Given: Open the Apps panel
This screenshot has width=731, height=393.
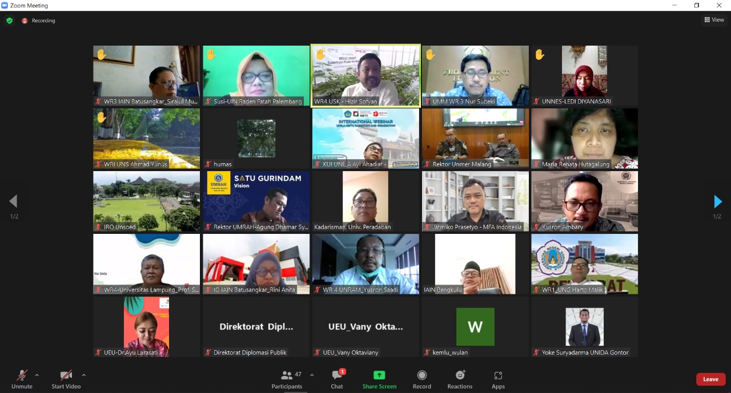Looking at the screenshot, I should pyautogui.click(x=498, y=379).
